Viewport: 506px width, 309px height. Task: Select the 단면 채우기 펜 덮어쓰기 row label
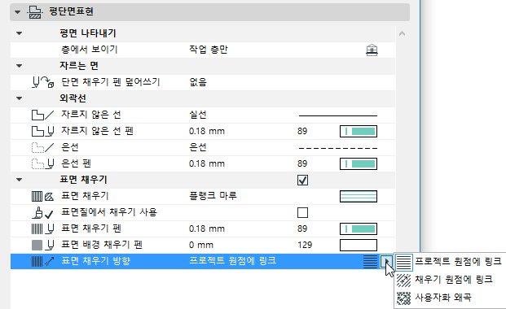pos(111,82)
